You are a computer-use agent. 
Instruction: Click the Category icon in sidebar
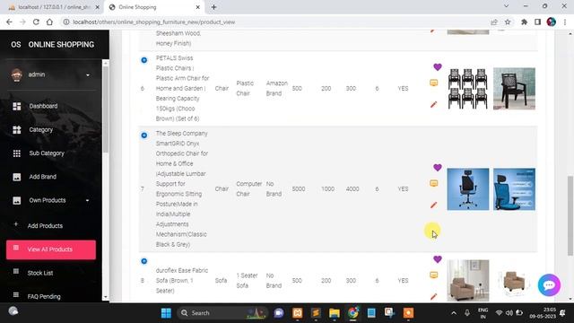(17, 129)
